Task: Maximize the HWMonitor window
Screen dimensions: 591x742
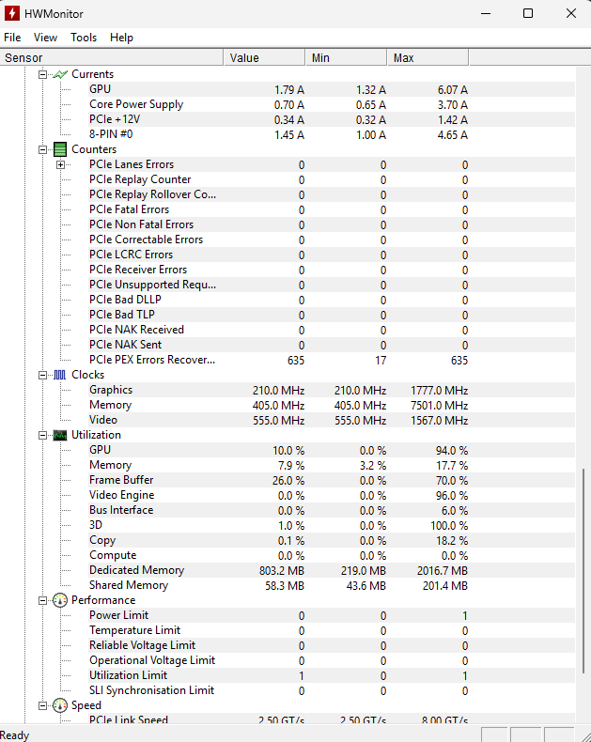Action: pyautogui.click(x=528, y=13)
